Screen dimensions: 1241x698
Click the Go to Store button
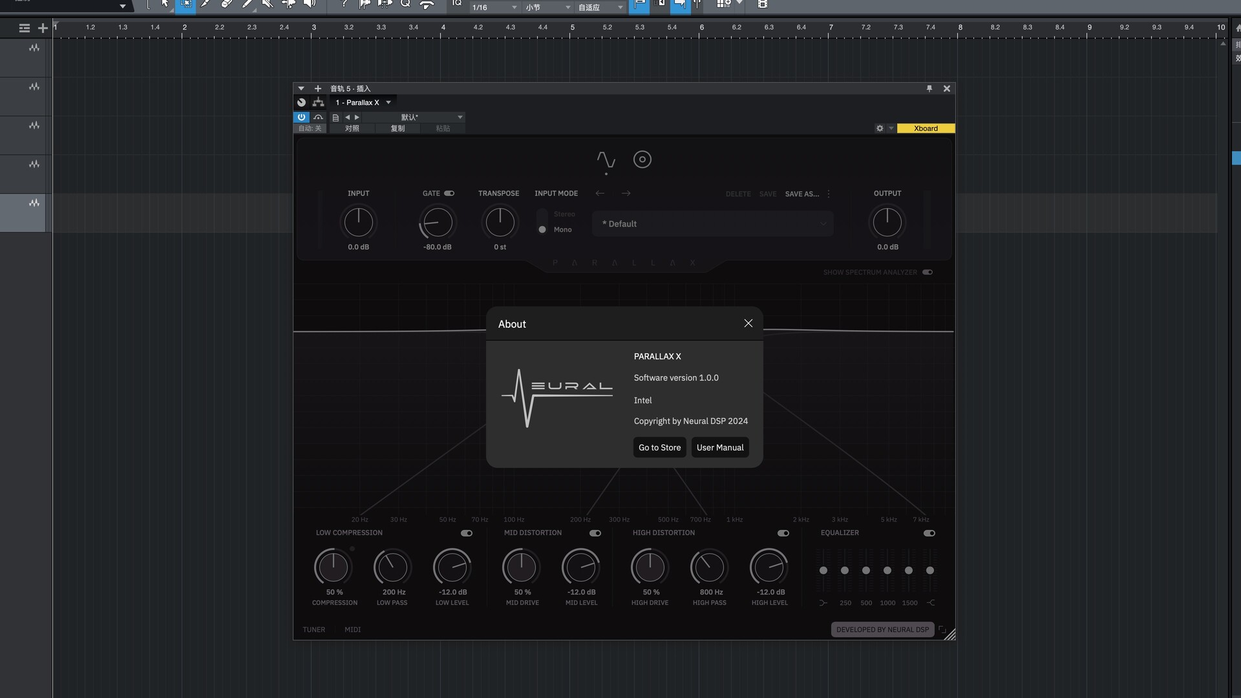click(659, 447)
